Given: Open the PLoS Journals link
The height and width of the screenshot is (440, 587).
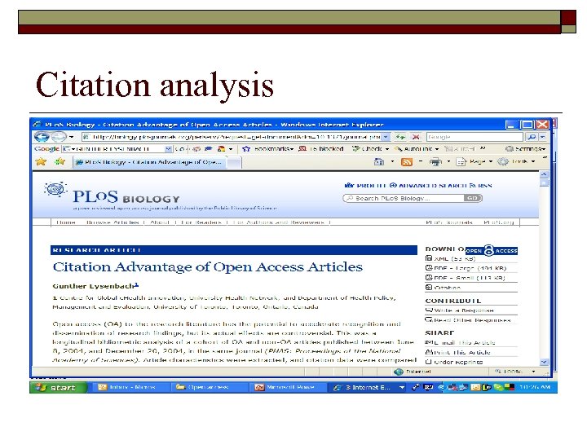Looking at the screenshot, I should (x=449, y=222).
